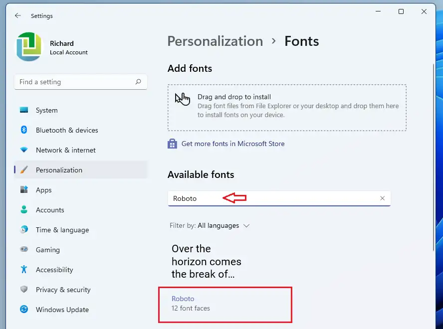Image resolution: width=443 pixels, height=329 pixels.
Task: Click the Richard profile avatar picture
Action: [29, 46]
